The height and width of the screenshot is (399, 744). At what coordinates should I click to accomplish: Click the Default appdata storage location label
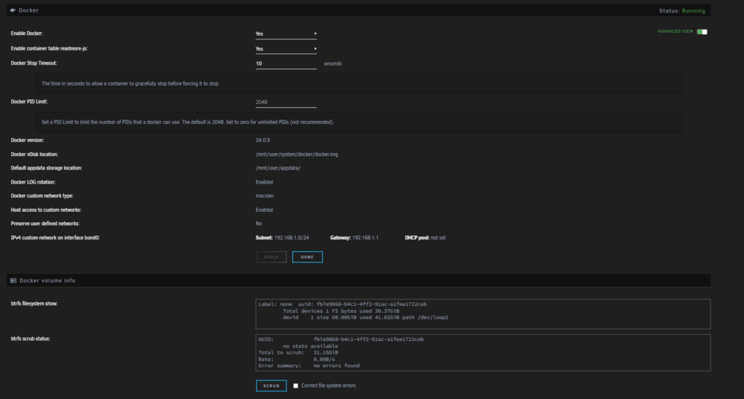click(x=46, y=168)
